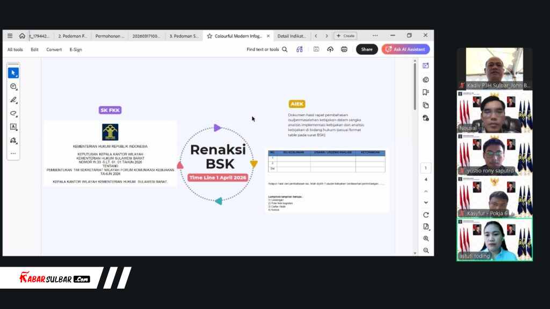Rotate the page using the rotate icon

point(426,215)
